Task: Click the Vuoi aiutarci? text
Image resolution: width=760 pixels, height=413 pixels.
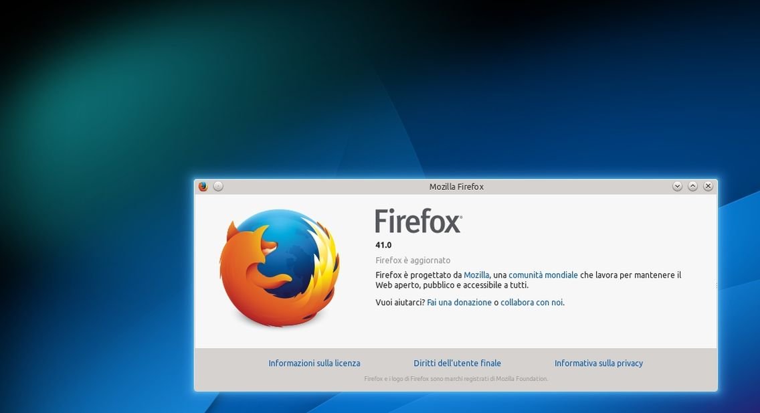Action: click(x=400, y=303)
